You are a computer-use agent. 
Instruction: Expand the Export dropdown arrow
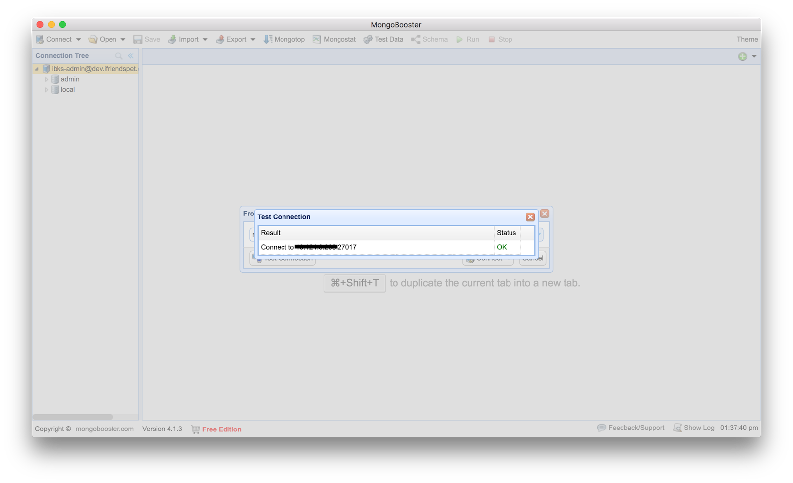(x=253, y=40)
